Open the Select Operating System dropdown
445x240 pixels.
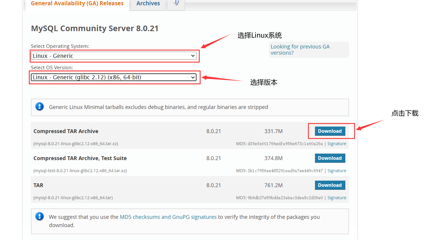tap(114, 56)
